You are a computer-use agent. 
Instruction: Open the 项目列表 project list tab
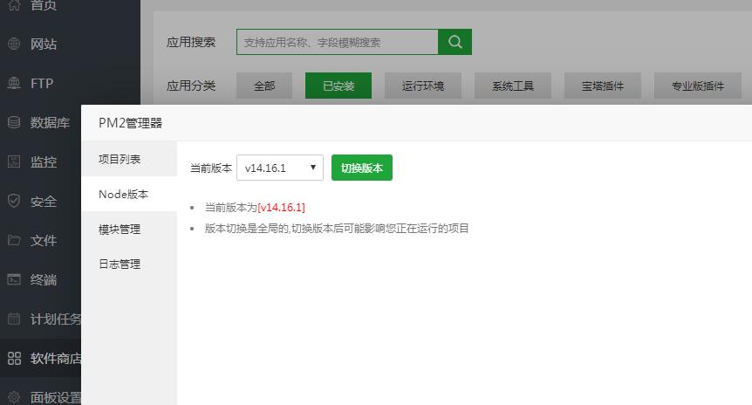tap(120, 160)
